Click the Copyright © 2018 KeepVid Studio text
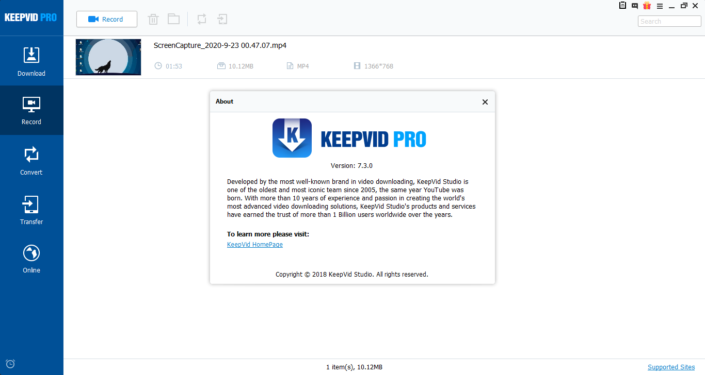Viewport: 705px width, 375px height. [352, 275]
